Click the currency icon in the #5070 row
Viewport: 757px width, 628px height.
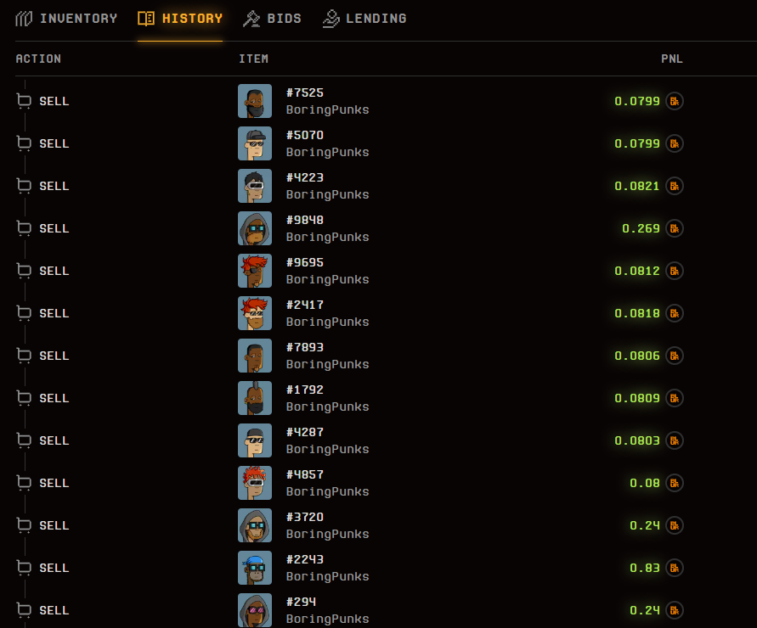[675, 143]
